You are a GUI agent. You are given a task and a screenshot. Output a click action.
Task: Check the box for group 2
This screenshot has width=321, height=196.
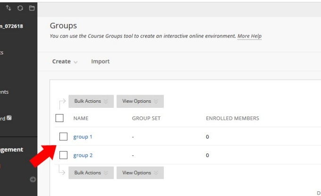[63, 155]
